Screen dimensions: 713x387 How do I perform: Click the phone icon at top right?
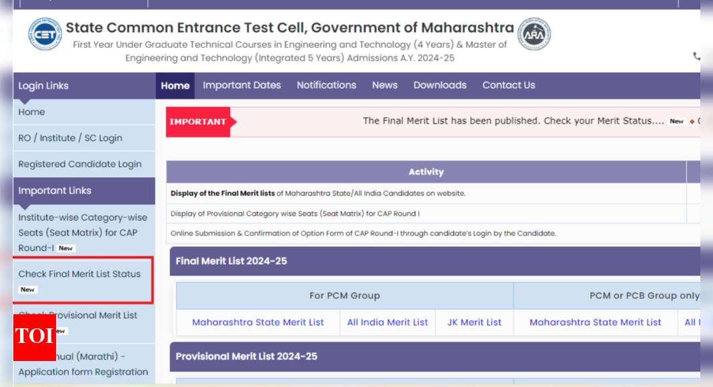coord(698,55)
